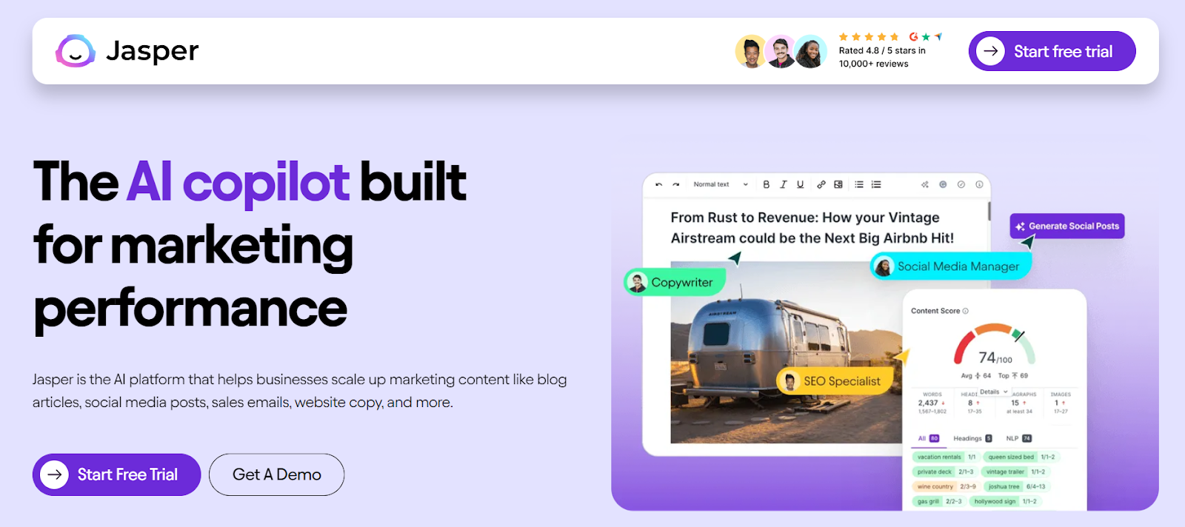The width and height of the screenshot is (1185, 527).
Task: Apply numbered list formatting
Action: pyautogui.click(x=876, y=184)
